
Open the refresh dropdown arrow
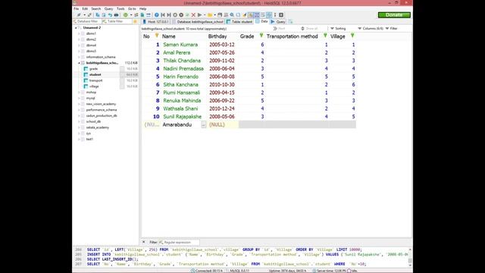click(x=131, y=15)
